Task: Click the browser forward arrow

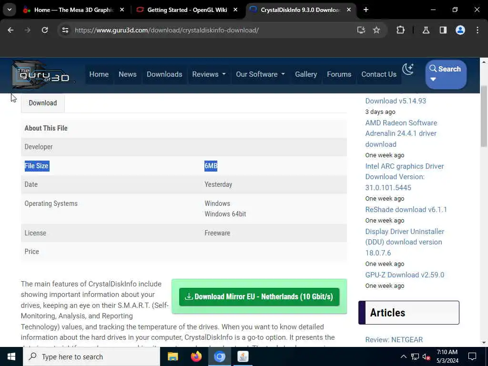Action: pos(27,30)
